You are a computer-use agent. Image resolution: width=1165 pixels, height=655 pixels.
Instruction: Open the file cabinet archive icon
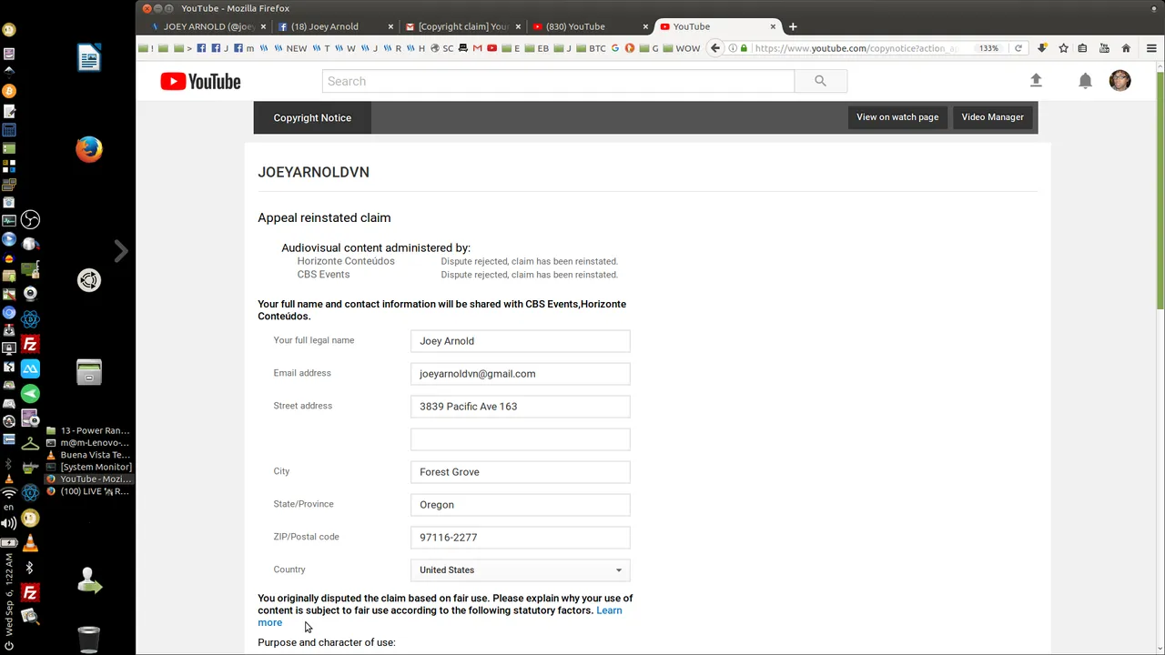(x=89, y=371)
